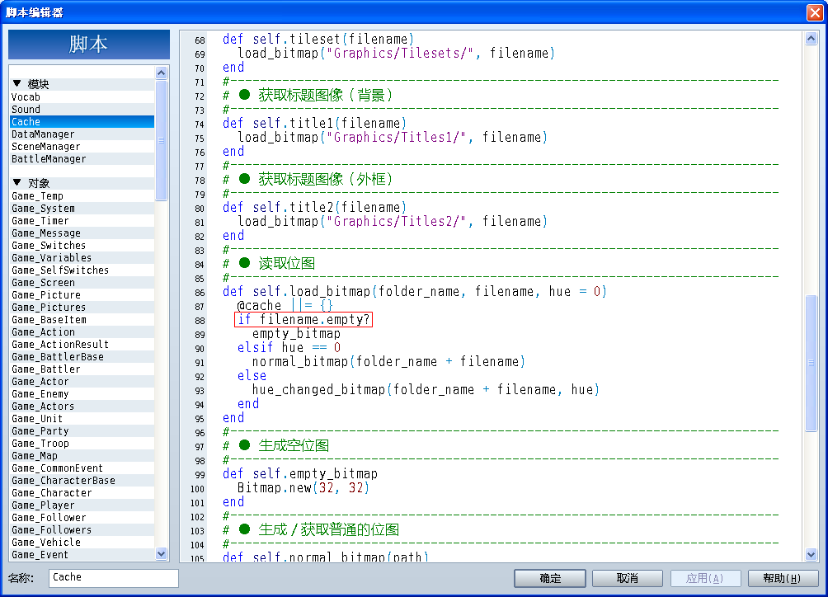Select Game_System in script list

tap(82, 209)
